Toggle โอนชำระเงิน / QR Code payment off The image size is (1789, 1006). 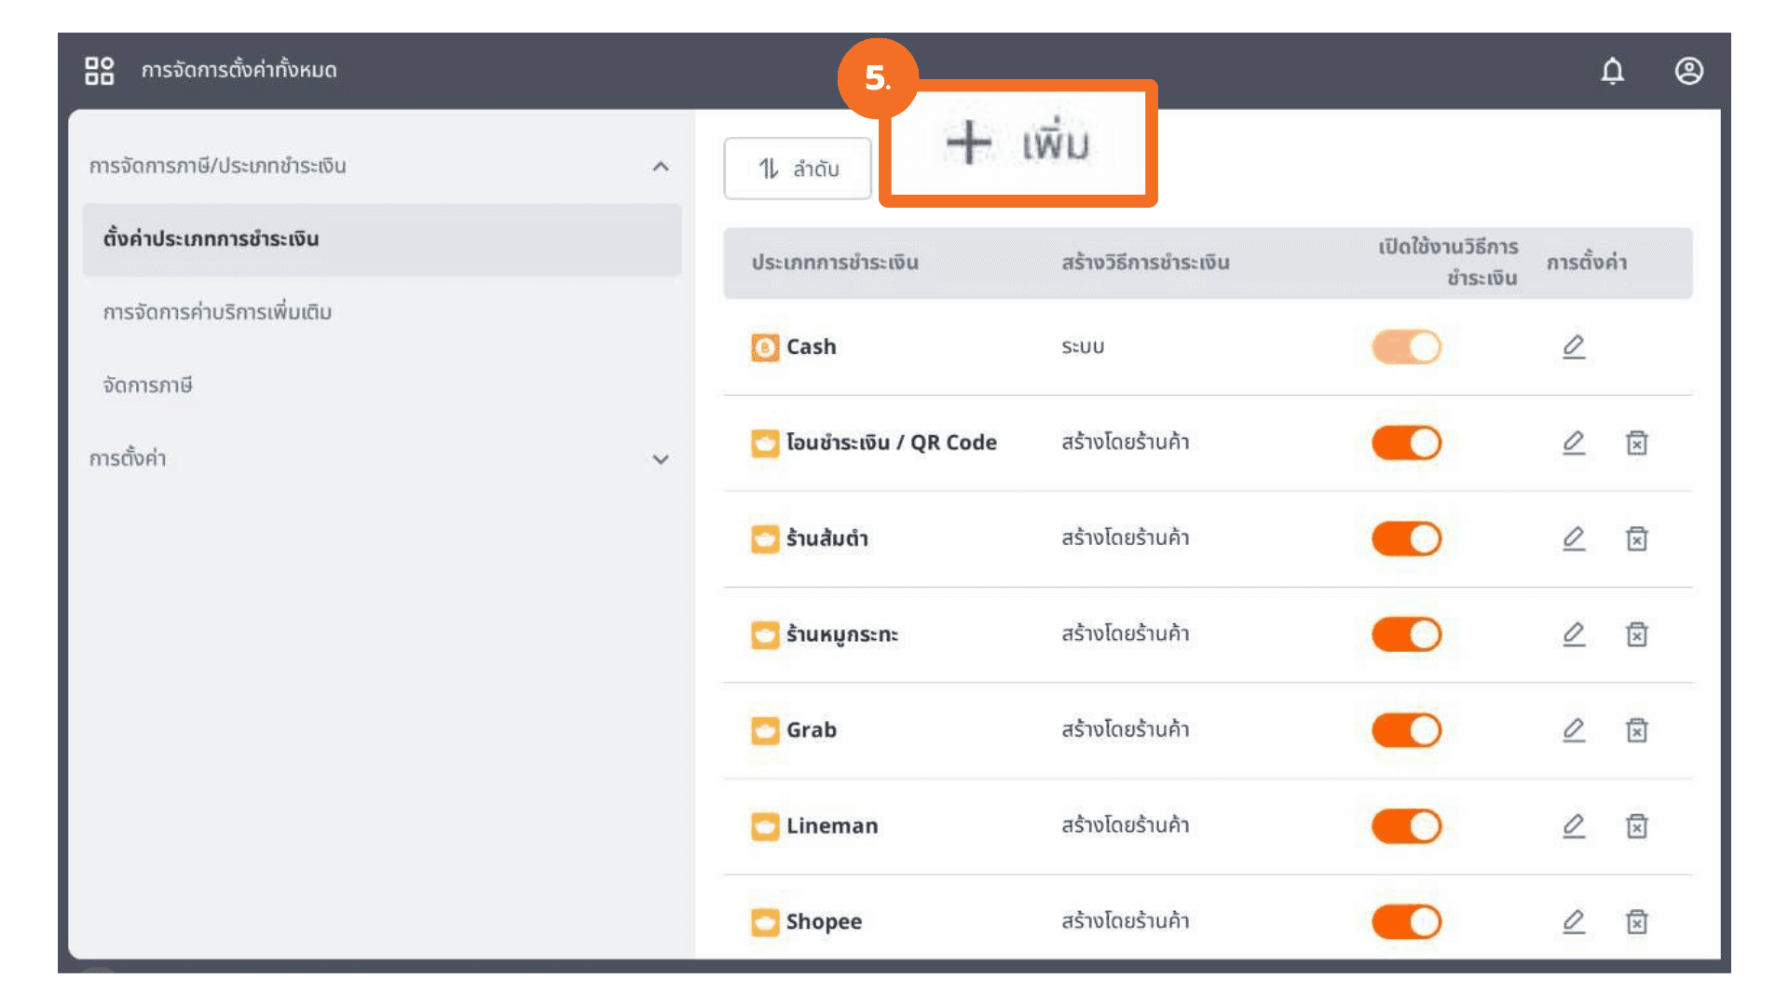(x=1406, y=443)
